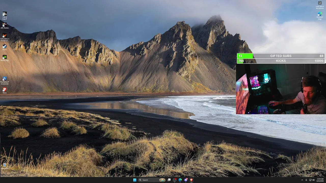
Task: Expand the hidden system tray icons
Action: 302,180
